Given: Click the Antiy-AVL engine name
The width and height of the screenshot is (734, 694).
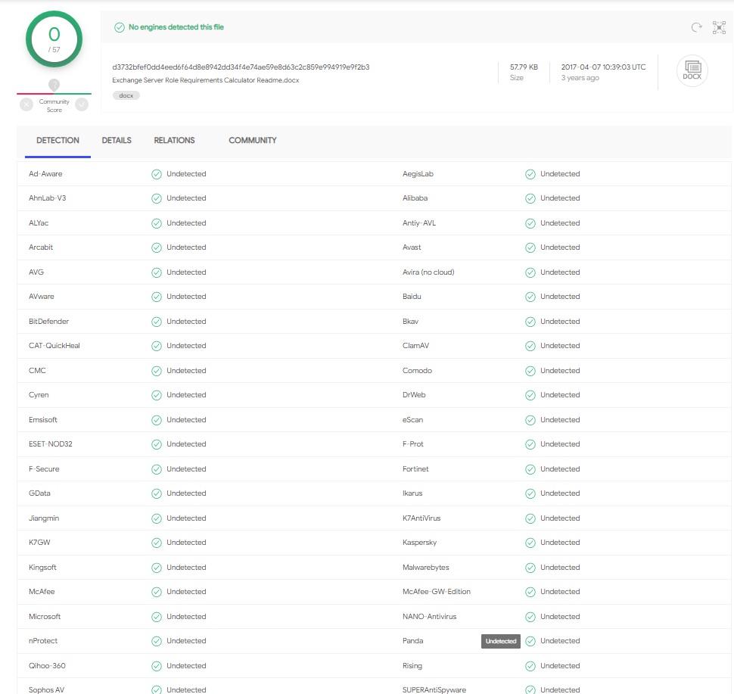Looking at the screenshot, I should click(419, 223).
